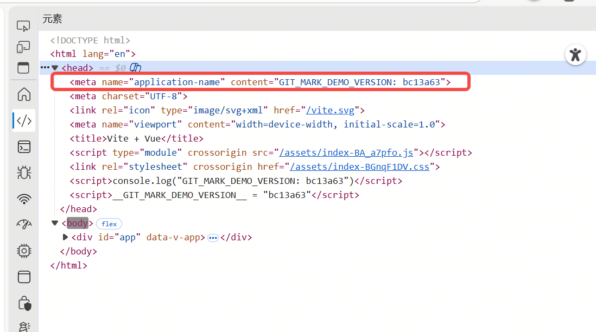Image resolution: width=596 pixels, height=332 pixels.
Task: Open the Welcome home icon
Action: [24, 94]
